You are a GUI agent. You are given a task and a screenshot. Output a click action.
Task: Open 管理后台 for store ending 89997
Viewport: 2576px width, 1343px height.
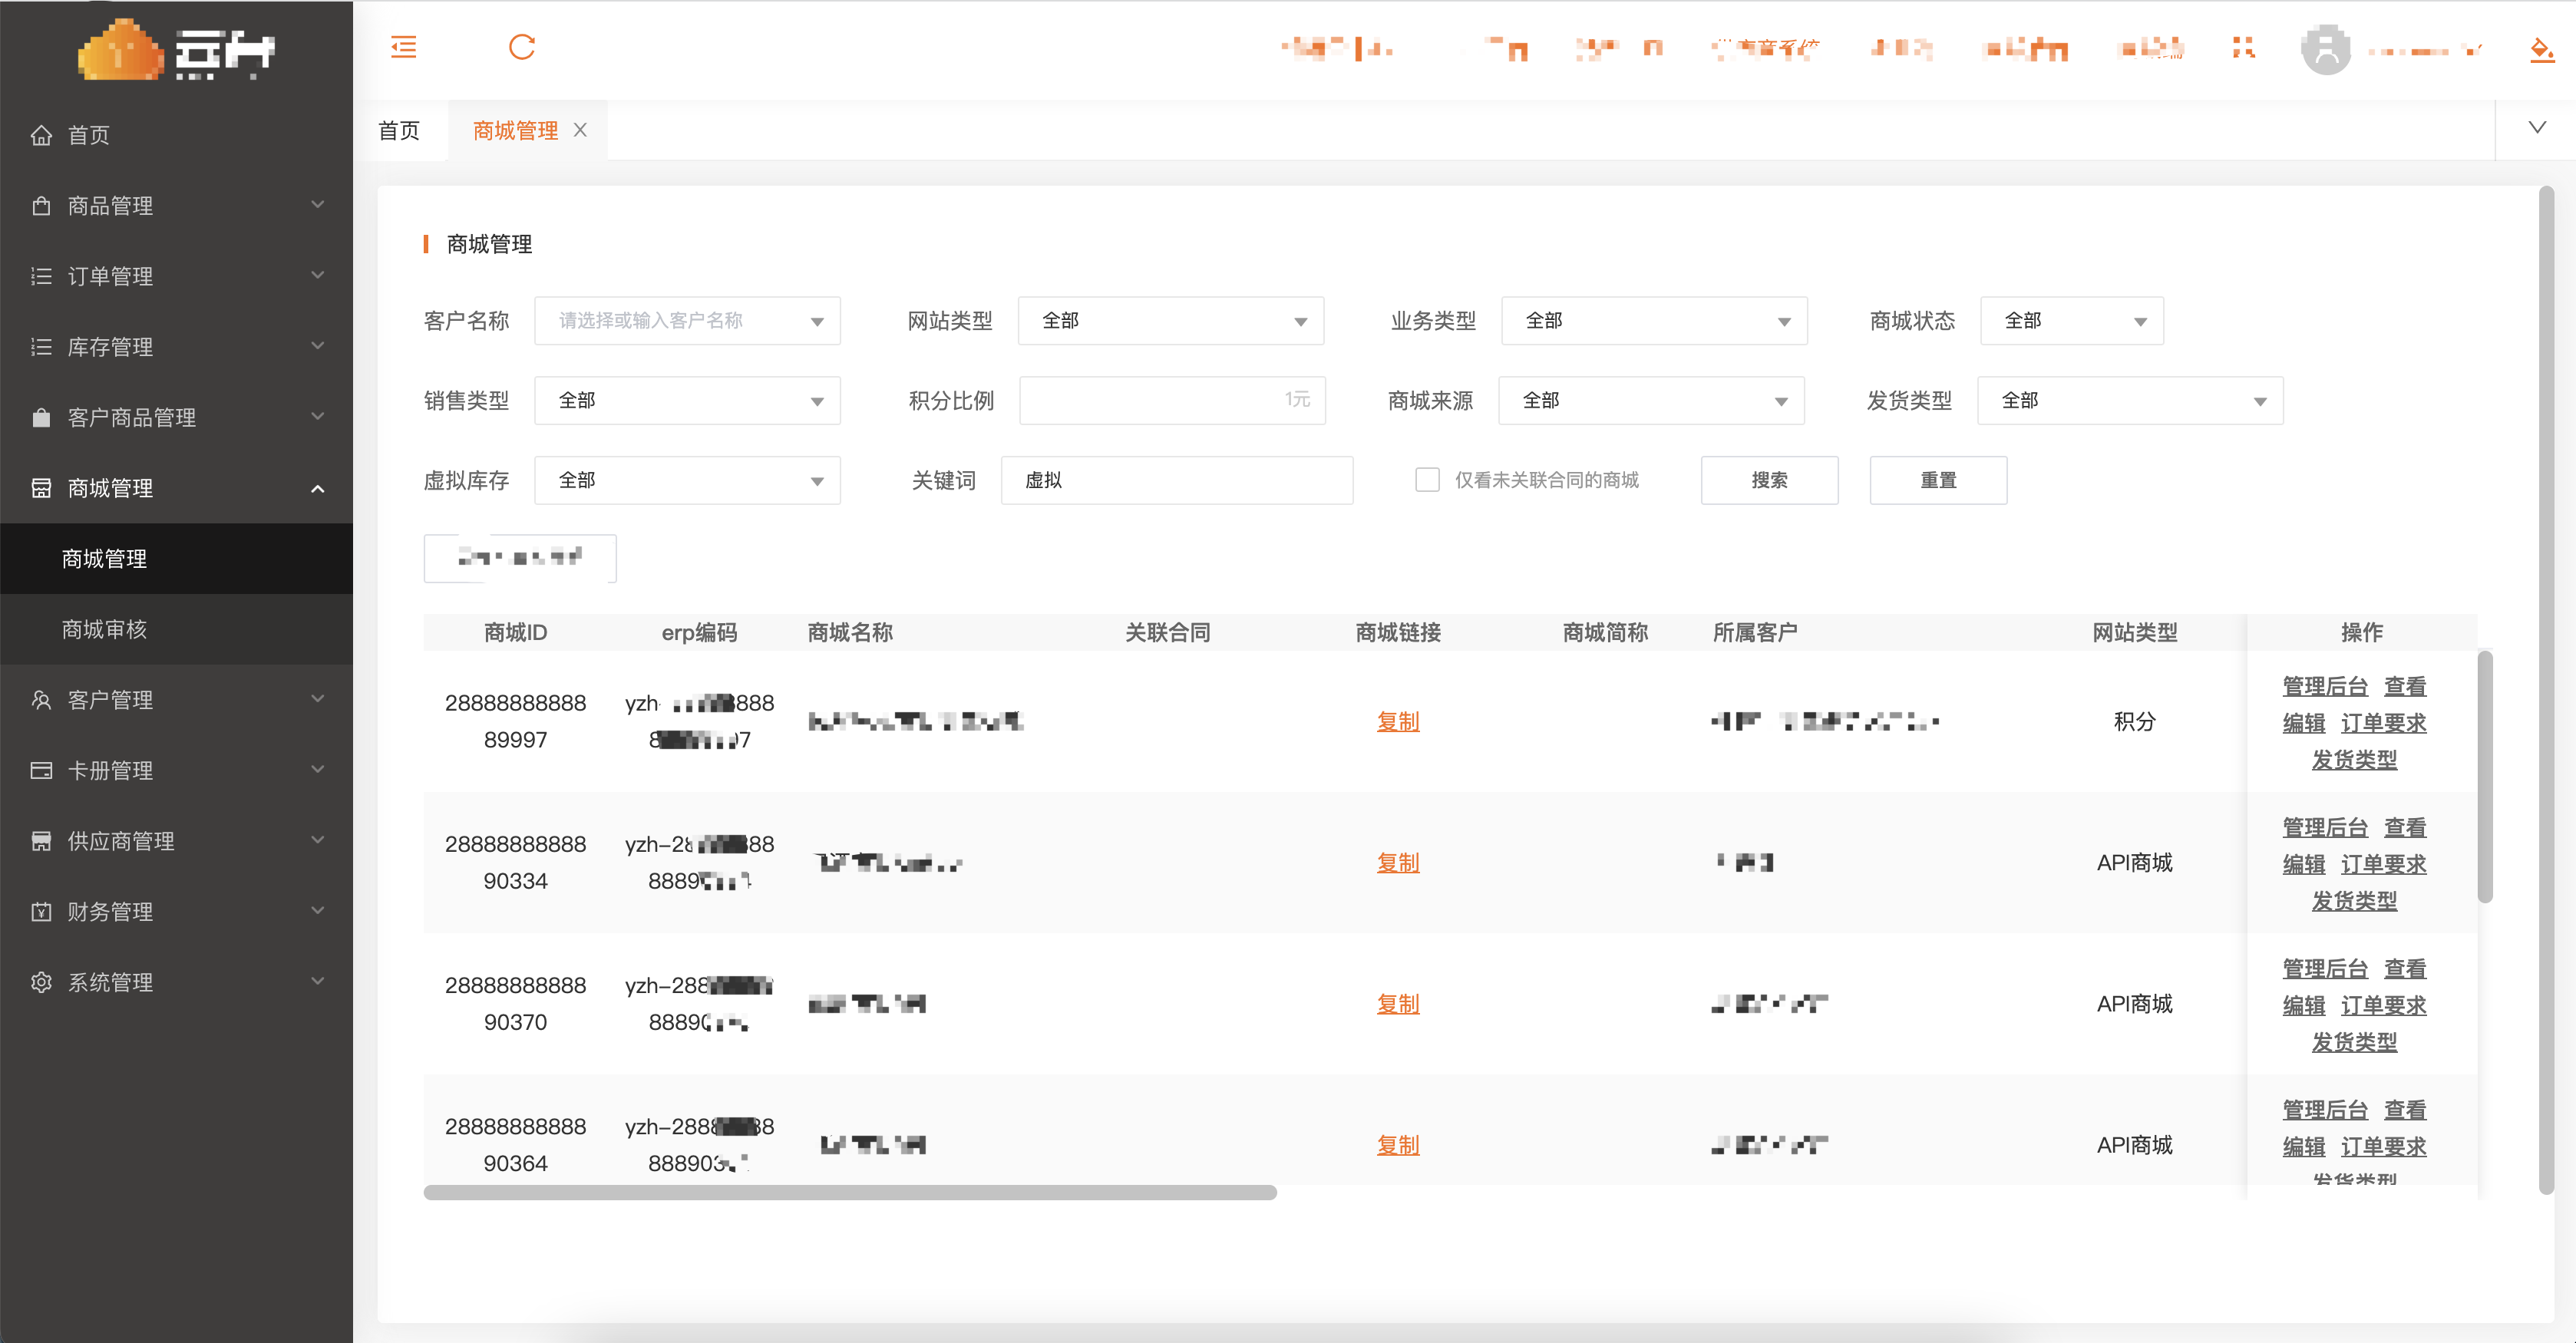pyautogui.click(x=2325, y=686)
